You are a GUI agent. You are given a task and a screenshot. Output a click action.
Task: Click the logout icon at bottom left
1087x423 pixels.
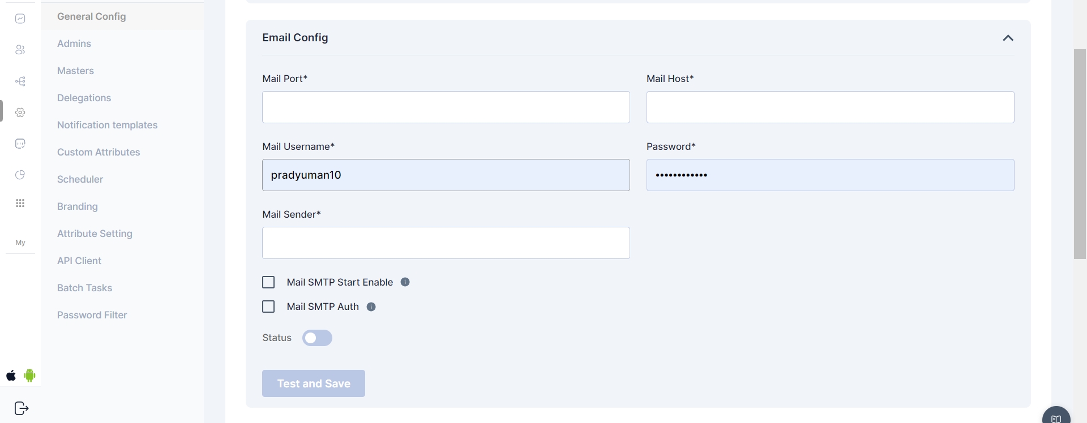click(21, 408)
